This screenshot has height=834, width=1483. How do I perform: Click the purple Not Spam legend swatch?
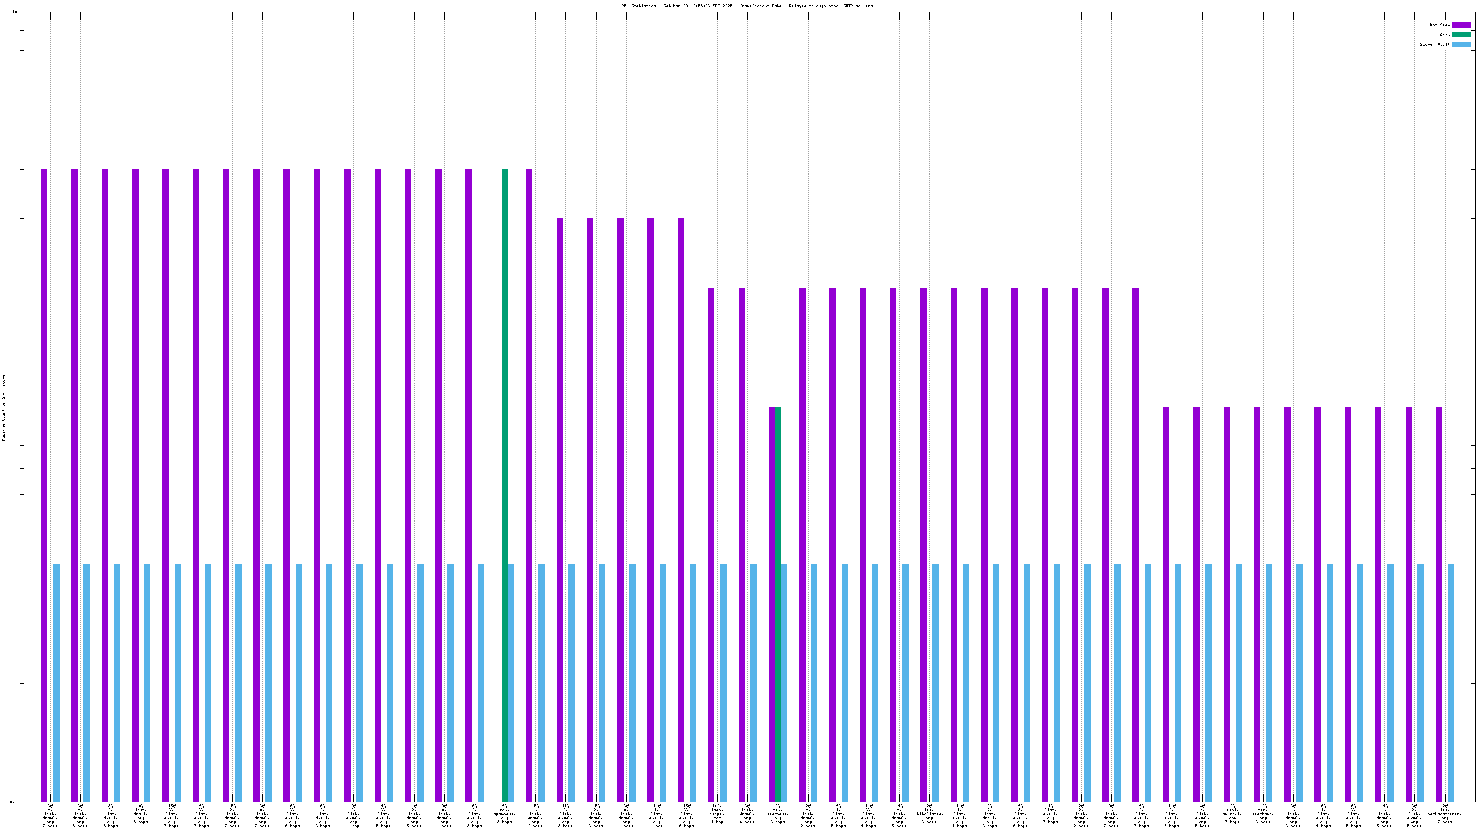pos(1460,25)
